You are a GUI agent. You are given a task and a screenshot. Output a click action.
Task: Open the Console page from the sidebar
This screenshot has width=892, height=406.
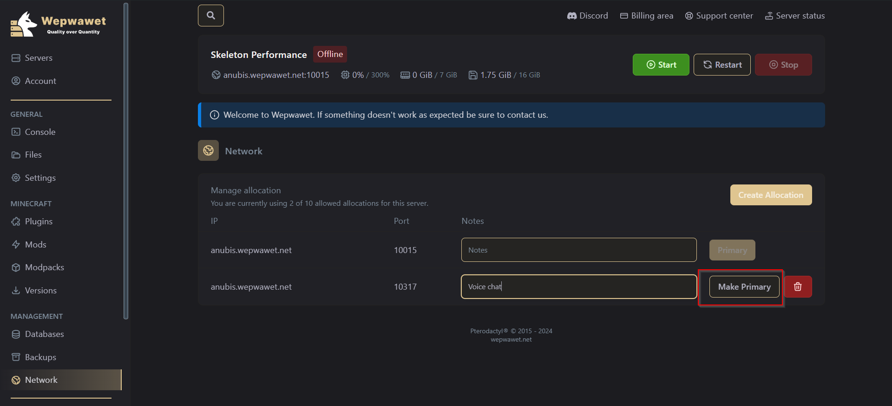(40, 132)
